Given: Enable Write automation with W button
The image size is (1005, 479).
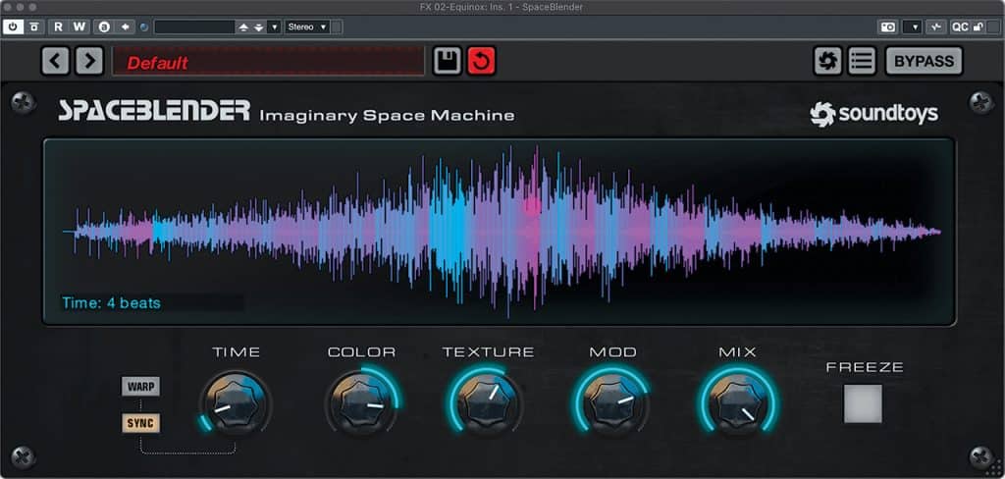Looking at the screenshot, I should click(x=79, y=27).
